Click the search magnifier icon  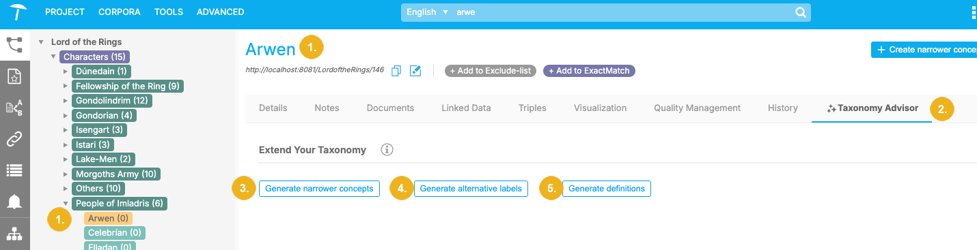point(800,12)
